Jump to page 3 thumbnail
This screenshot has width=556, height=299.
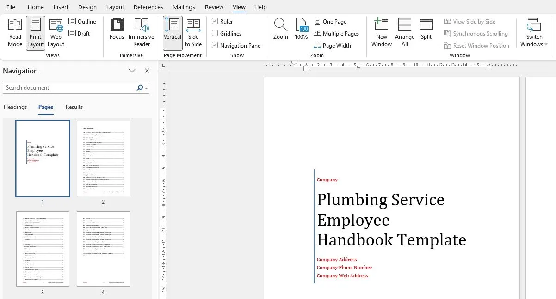[x=43, y=249]
